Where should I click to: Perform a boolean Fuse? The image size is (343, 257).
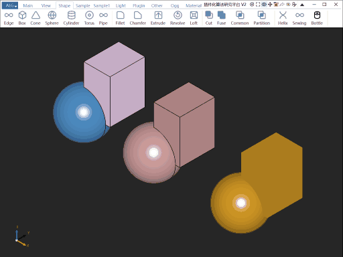tap(222, 18)
